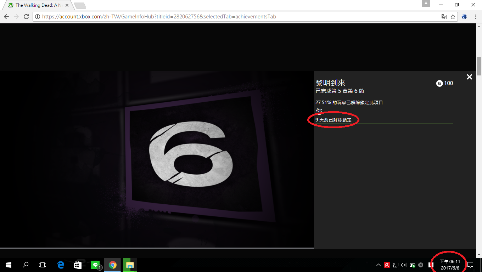Open the Windows Store from the taskbar

pos(78,265)
